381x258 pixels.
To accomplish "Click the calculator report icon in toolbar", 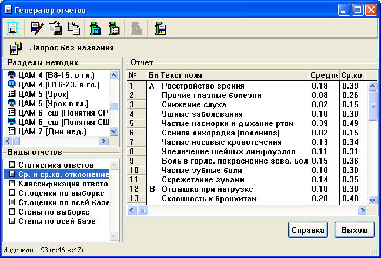I will click(12, 28).
